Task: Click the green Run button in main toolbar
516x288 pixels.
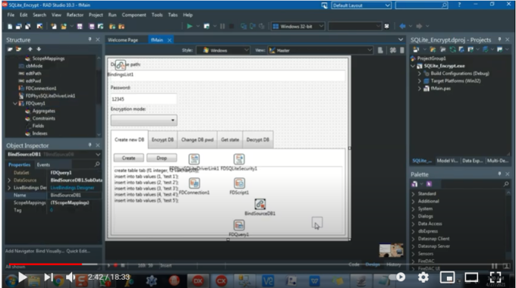Action: 190,27
